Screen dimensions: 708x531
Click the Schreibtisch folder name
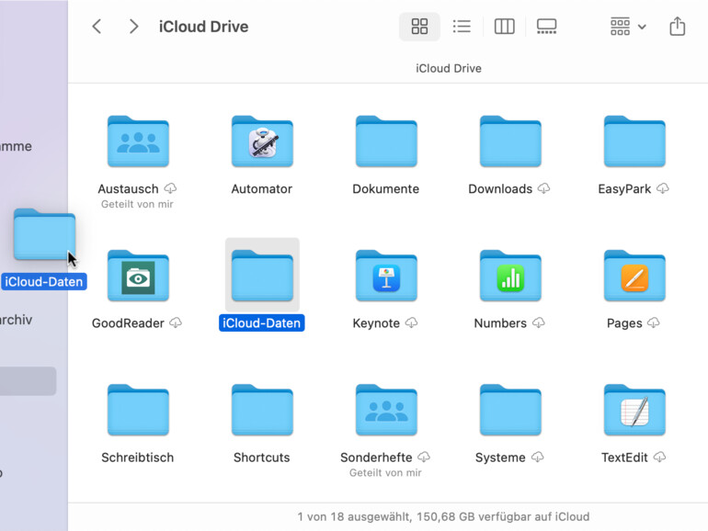(138, 458)
